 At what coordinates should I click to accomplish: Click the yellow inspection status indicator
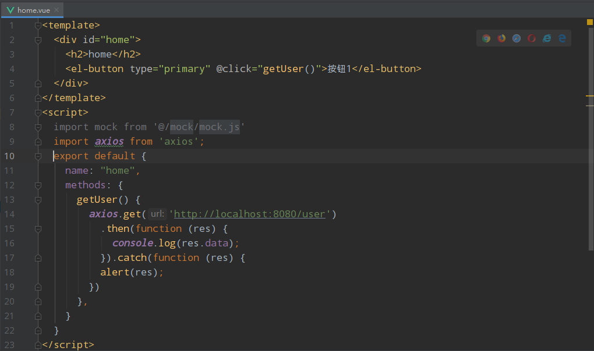589,22
